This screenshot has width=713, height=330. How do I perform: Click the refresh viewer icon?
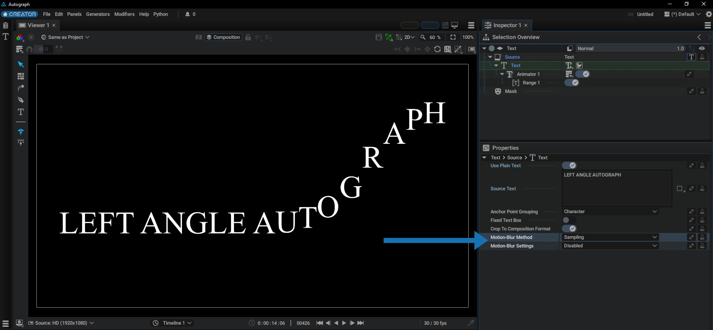pyautogui.click(x=437, y=49)
